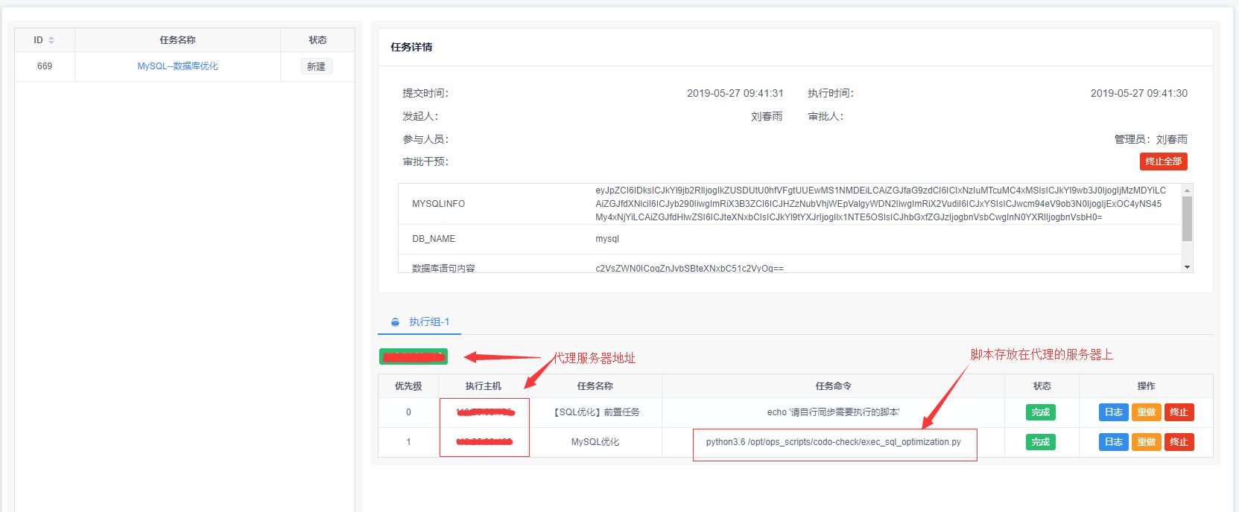Click the 发起人 value 刘春雨
Image resolution: width=1239 pixels, height=512 pixels.
pyautogui.click(x=767, y=116)
